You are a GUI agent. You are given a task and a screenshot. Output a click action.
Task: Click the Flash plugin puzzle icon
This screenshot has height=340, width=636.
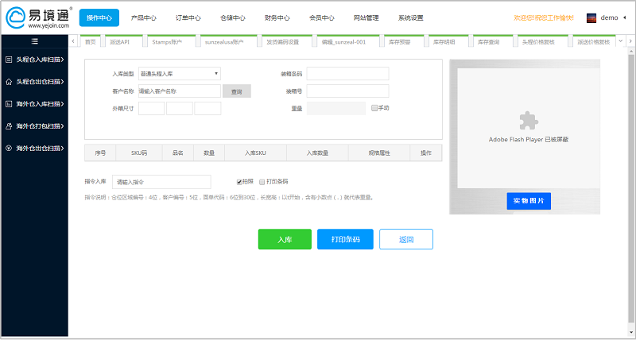coord(529,120)
